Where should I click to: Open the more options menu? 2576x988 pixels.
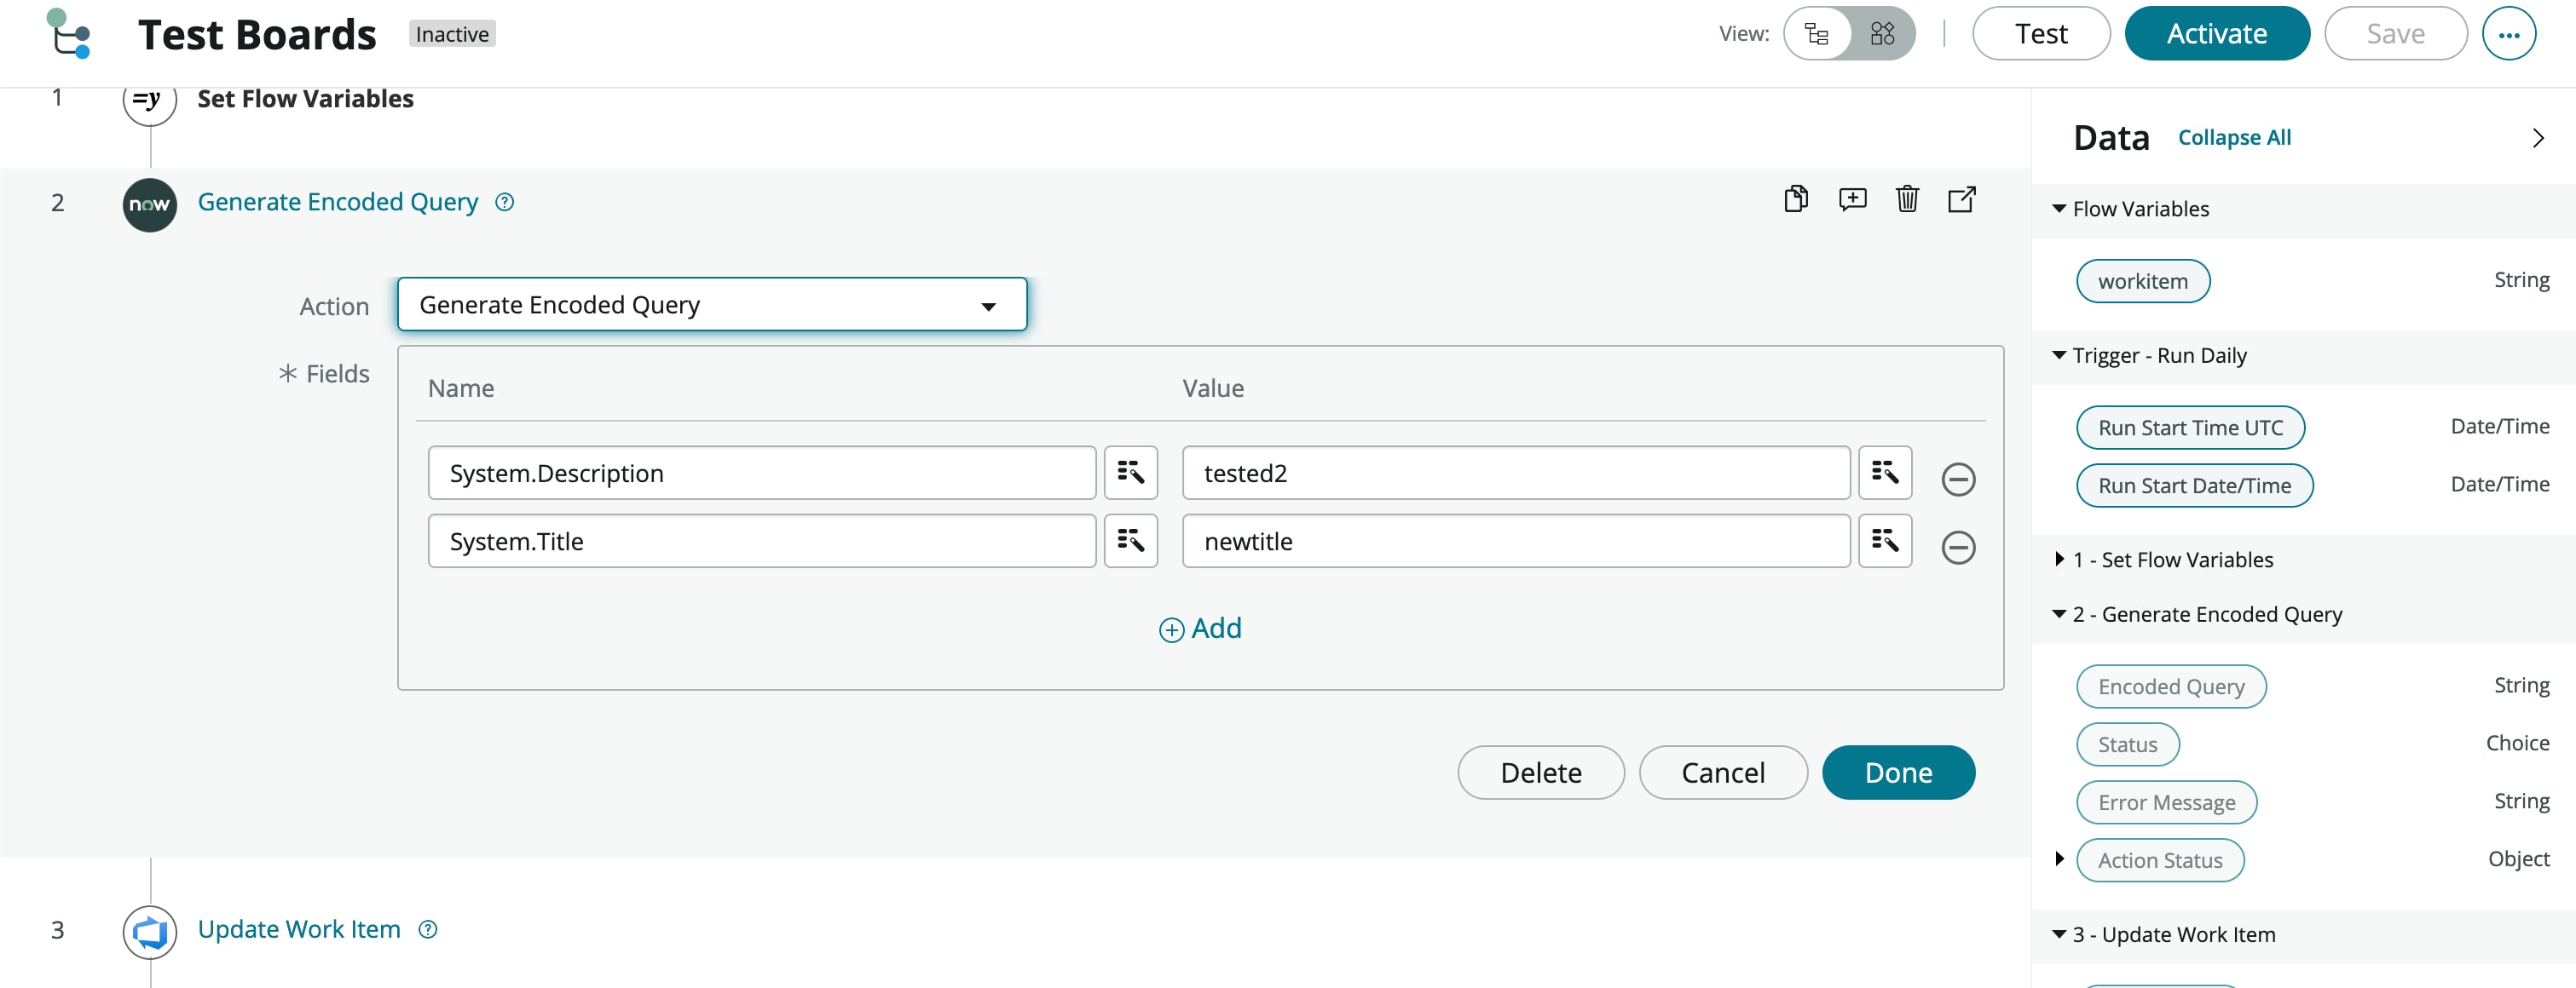[2510, 33]
